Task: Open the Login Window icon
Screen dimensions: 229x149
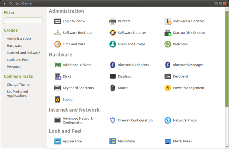Action: [58, 21]
